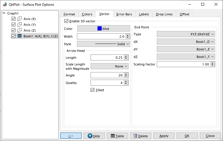Viewport: 223px width, 141px height.
Task: Click the OK button
Action: click(187, 136)
